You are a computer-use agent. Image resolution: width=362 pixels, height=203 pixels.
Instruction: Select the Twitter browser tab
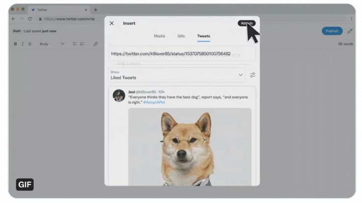pos(59,10)
